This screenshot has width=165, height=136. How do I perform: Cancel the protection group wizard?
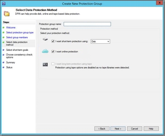click(x=134, y=129)
